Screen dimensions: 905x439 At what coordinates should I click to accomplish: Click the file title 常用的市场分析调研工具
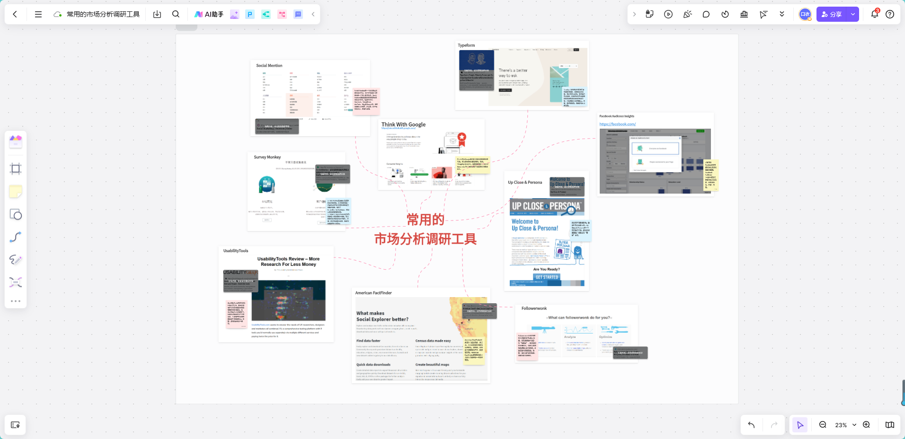pyautogui.click(x=103, y=14)
